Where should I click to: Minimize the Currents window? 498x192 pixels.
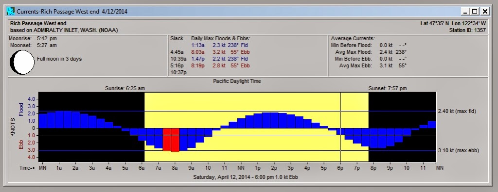click(x=465, y=12)
